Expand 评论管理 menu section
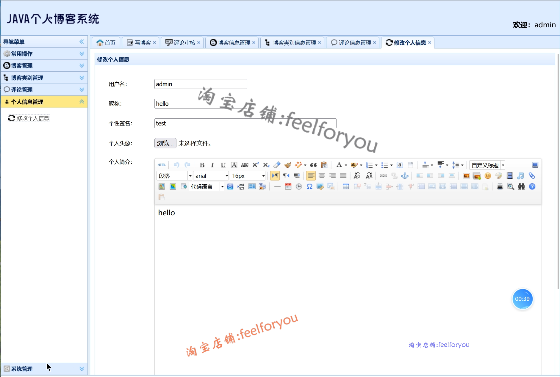 pyautogui.click(x=44, y=90)
